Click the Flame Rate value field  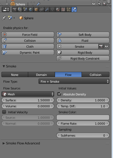[83, 123]
